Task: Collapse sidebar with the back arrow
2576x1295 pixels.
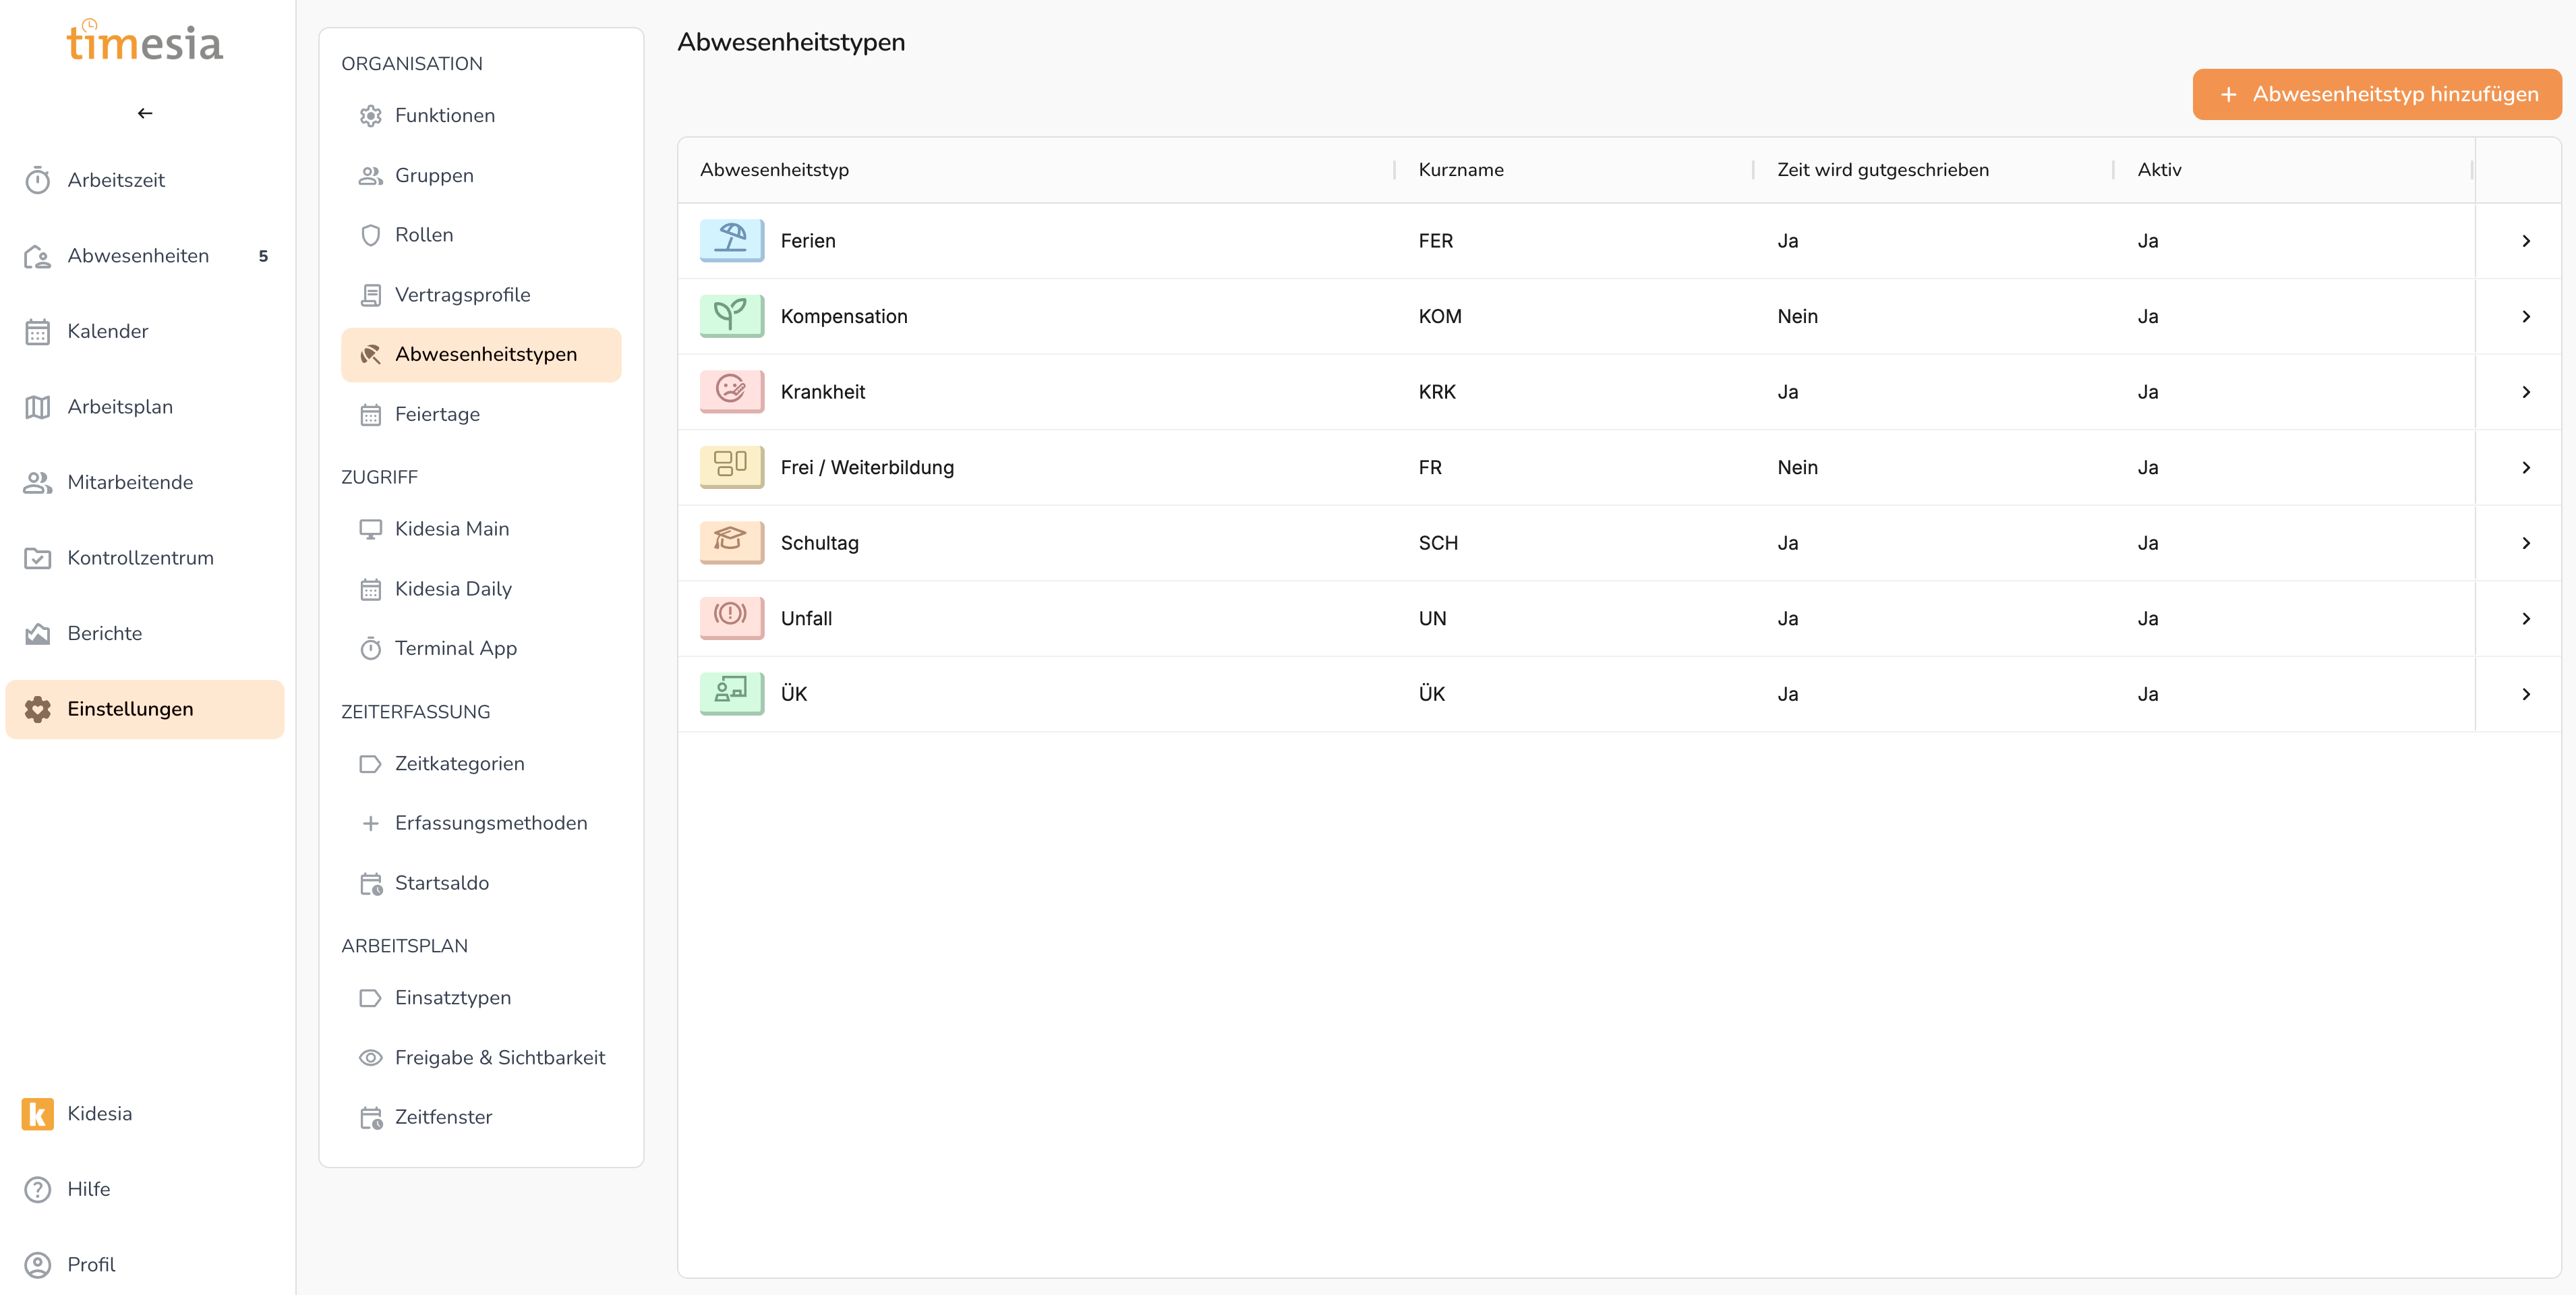Action: 145,113
